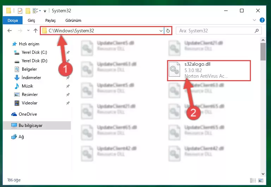Switch to the Paylaş ribbon tab
271x187 pixels.
click(50, 20)
